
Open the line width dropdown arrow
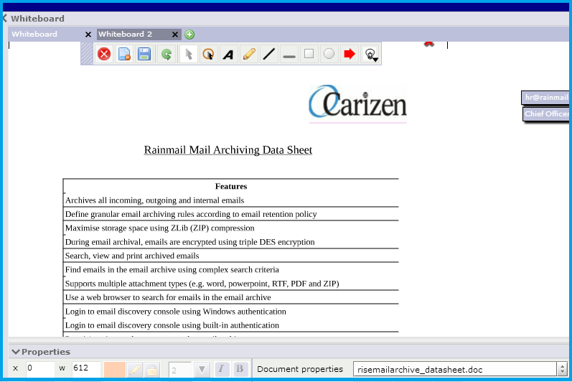[202, 370]
